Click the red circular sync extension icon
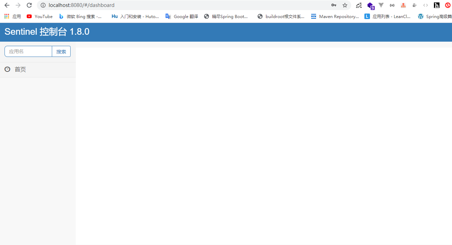This screenshot has width=452, height=245. 447,5
